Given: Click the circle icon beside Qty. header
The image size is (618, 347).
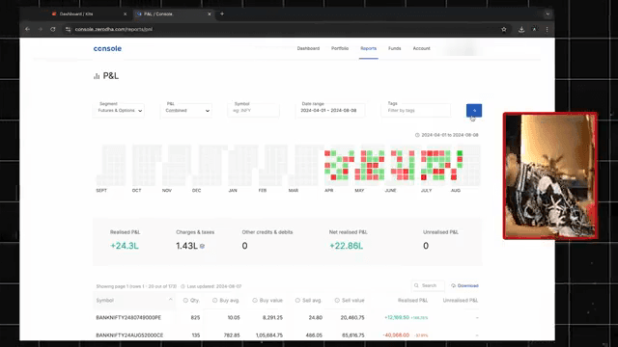Looking at the screenshot, I should click(185, 300).
